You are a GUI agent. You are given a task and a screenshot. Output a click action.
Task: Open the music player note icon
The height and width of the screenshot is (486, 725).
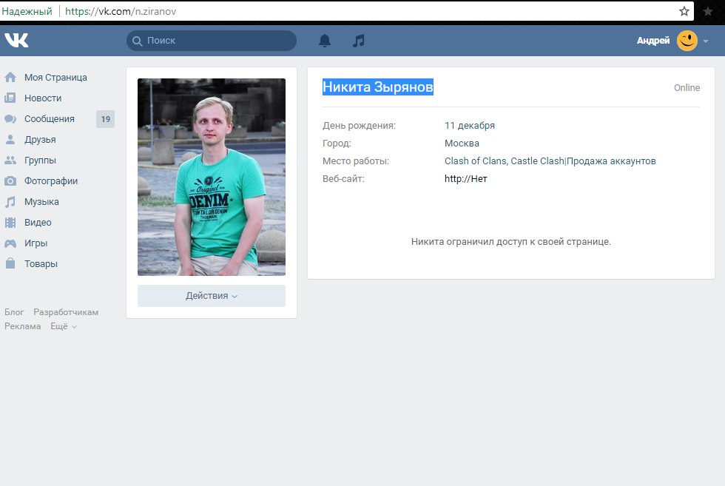pos(359,41)
